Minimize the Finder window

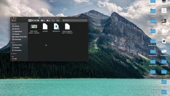click(x=14, y=18)
